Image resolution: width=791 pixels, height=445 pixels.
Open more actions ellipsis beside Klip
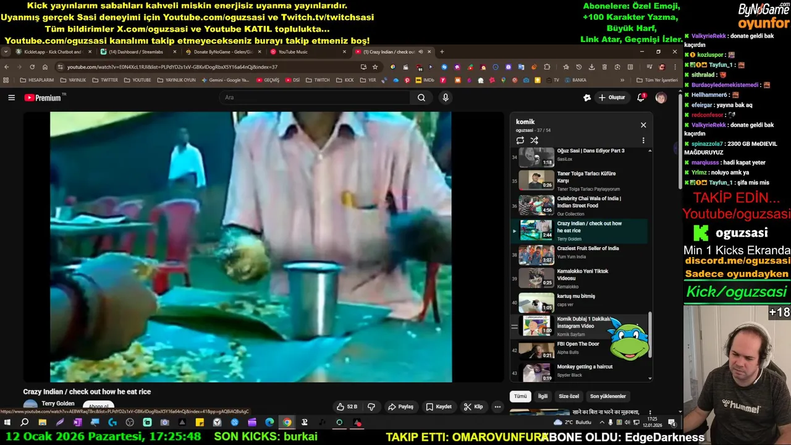497,407
